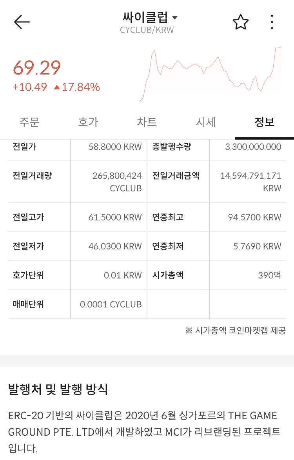Toggle the favorite star icon
This screenshot has height=460, width=294.
pos(240,22)
